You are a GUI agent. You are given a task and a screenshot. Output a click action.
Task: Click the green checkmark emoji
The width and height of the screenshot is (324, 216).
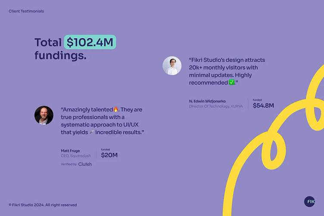click(232, 82)
